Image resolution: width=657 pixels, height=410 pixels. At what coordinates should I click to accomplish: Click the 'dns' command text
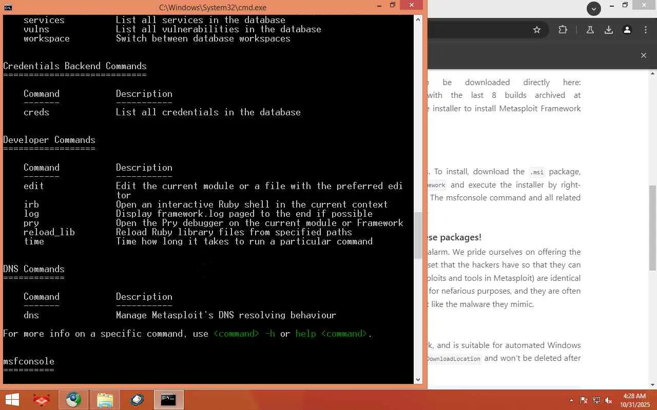(x=31, y=315)
